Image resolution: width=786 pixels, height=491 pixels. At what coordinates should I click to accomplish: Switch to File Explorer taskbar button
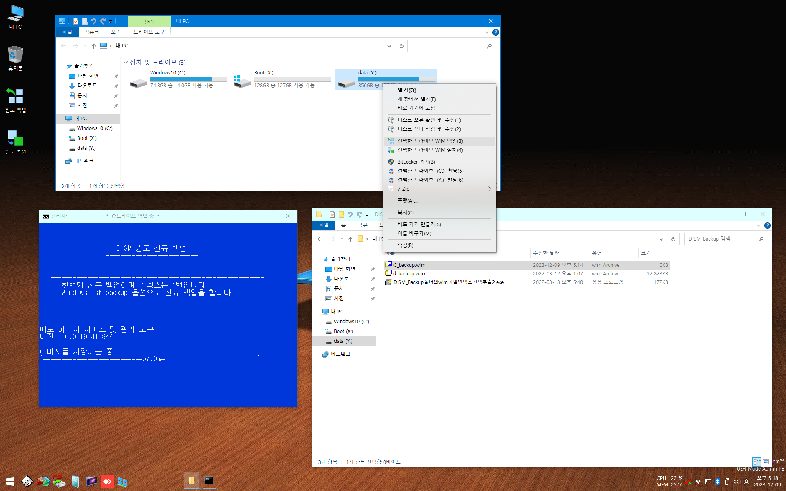click(191, 481)
